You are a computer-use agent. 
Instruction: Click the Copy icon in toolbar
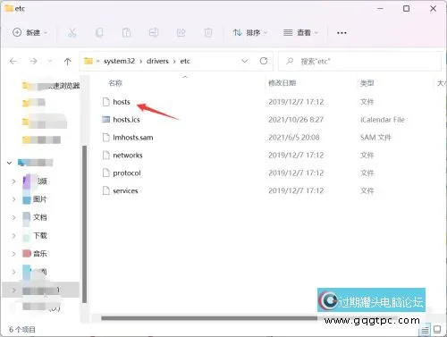click(x=99, y=32)
